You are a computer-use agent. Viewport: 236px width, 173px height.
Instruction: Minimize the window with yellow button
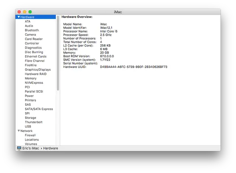(25, 12)
